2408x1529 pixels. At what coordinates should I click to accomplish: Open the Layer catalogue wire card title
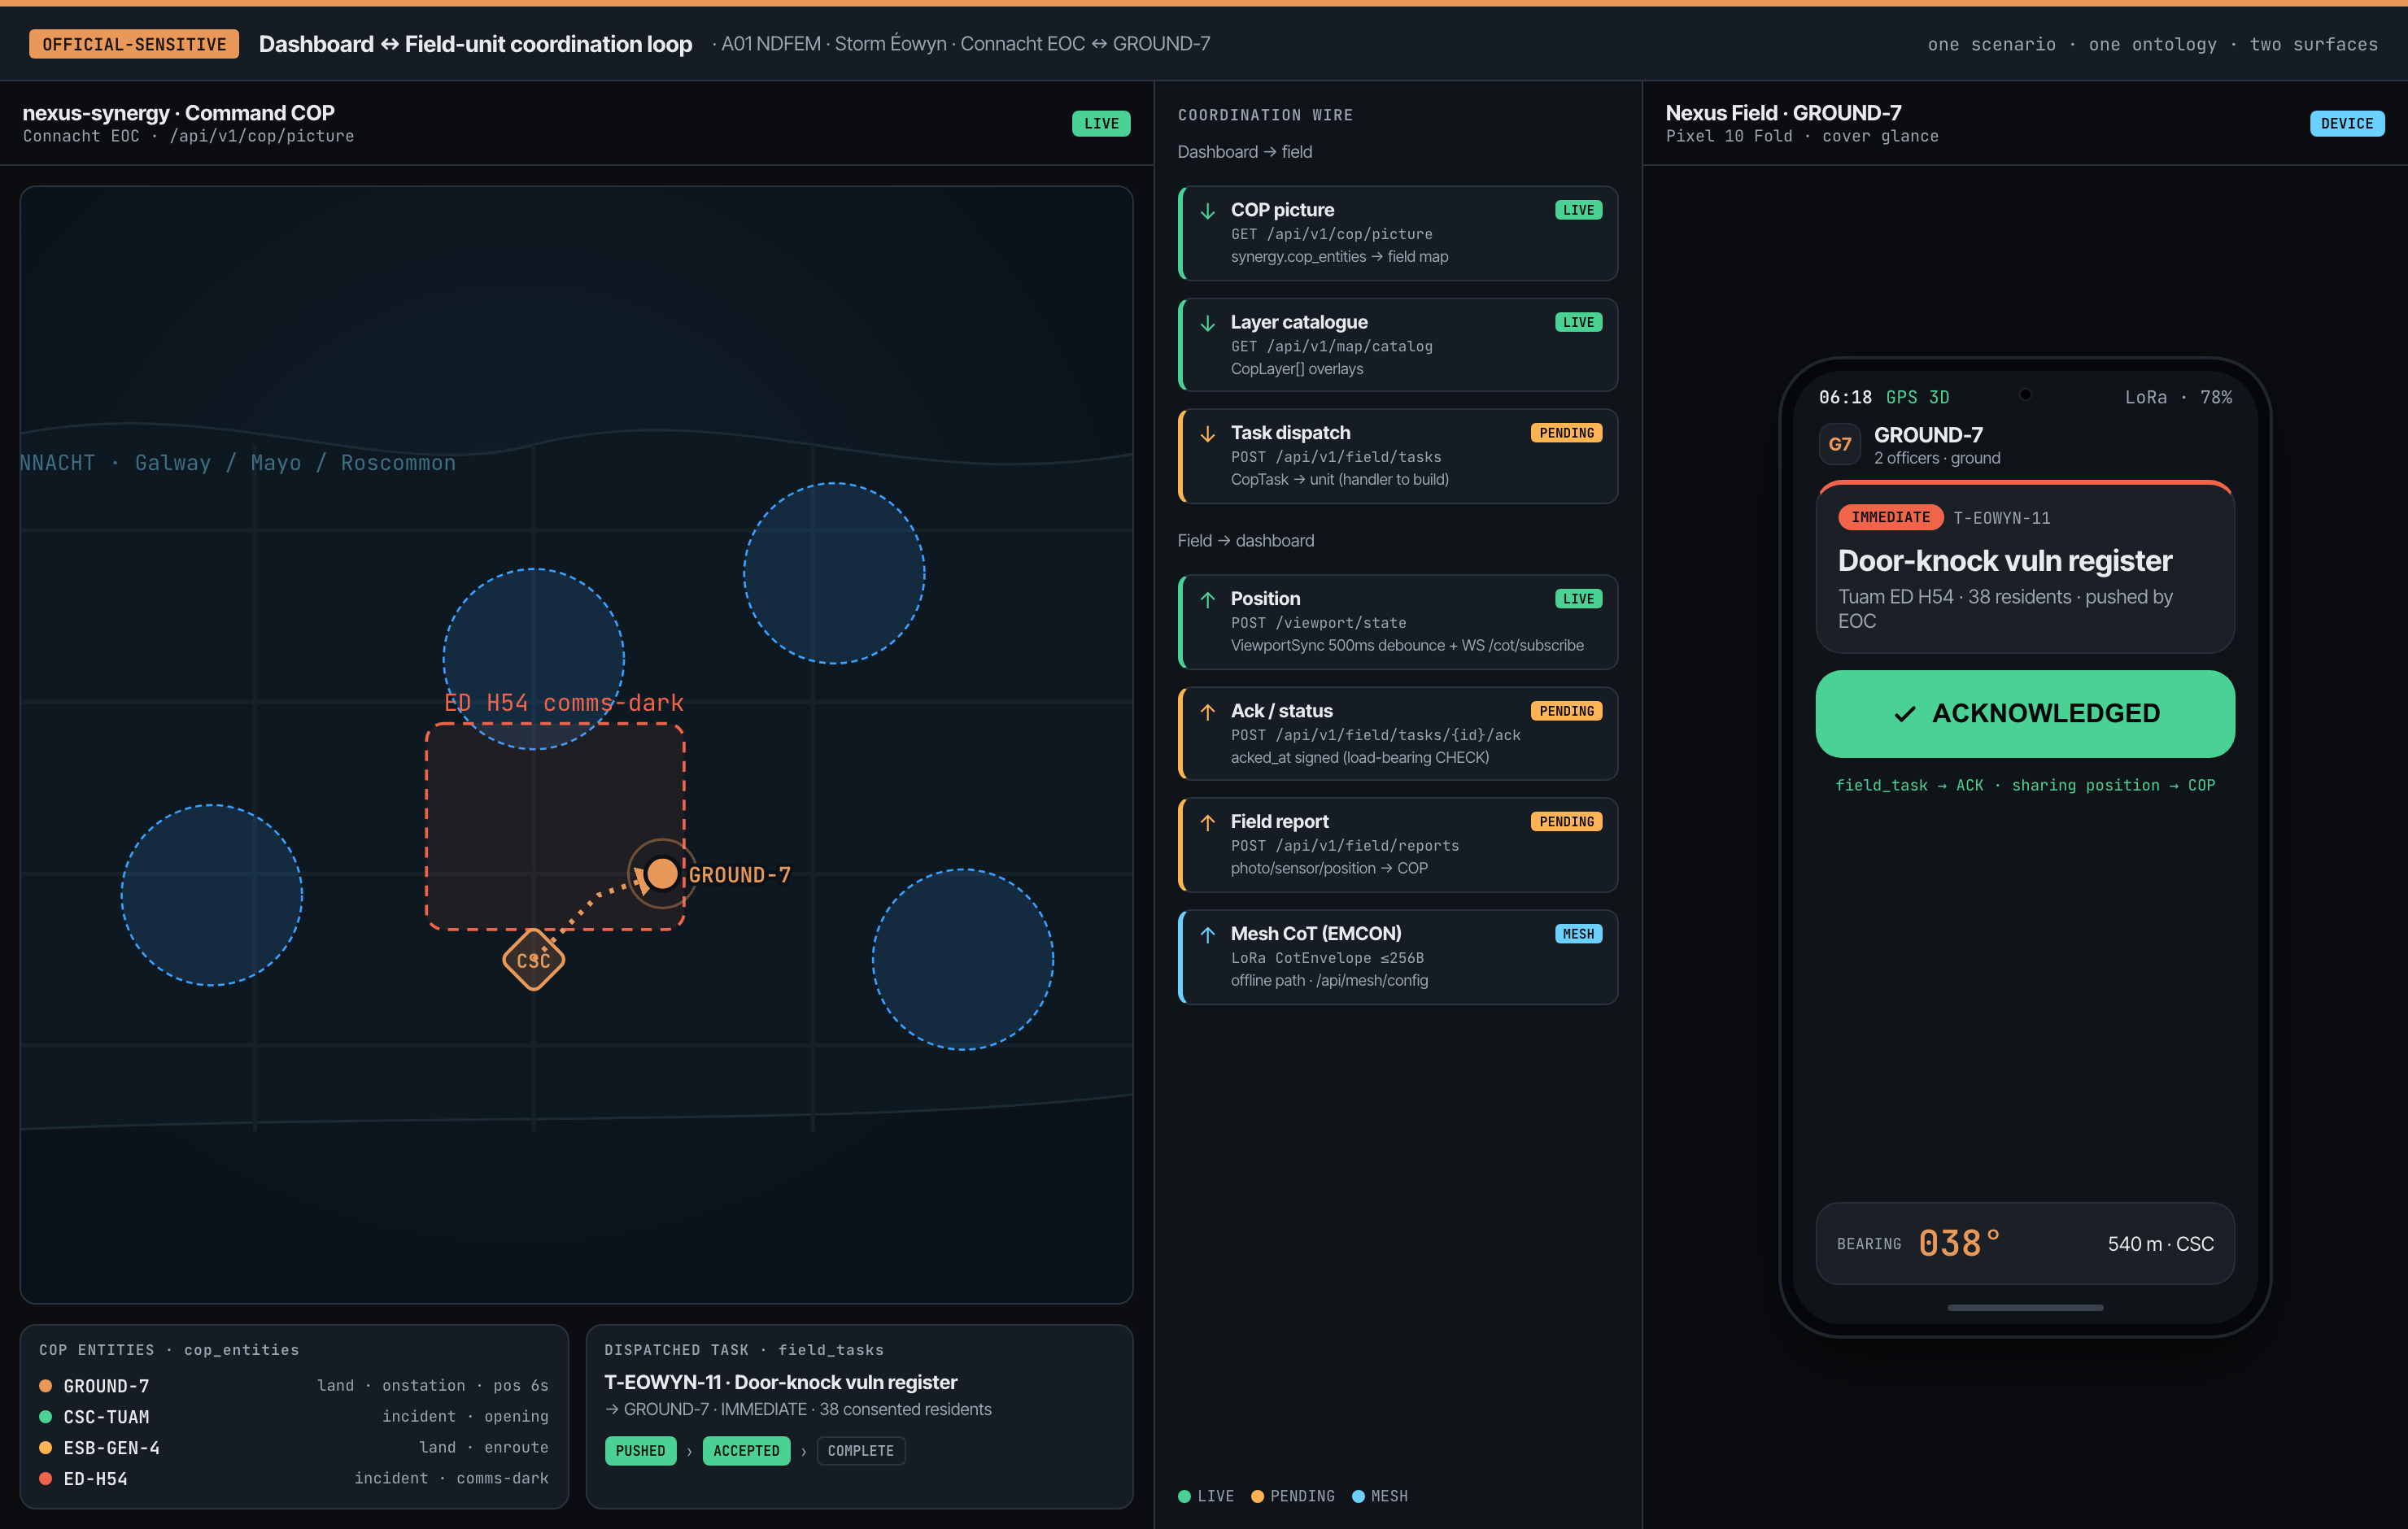1299,322
